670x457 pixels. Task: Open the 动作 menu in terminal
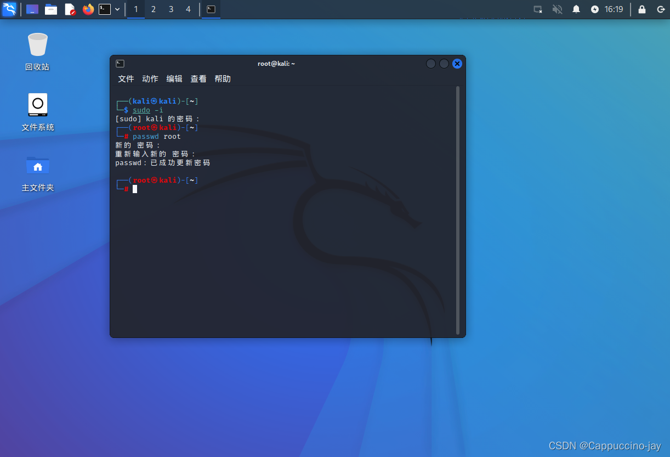(x=150, y=79)
